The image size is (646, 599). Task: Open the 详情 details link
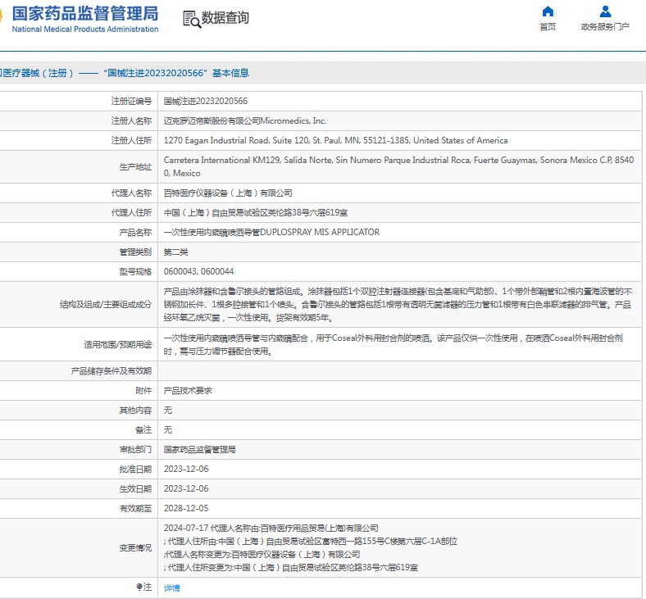tap(172, 588)
